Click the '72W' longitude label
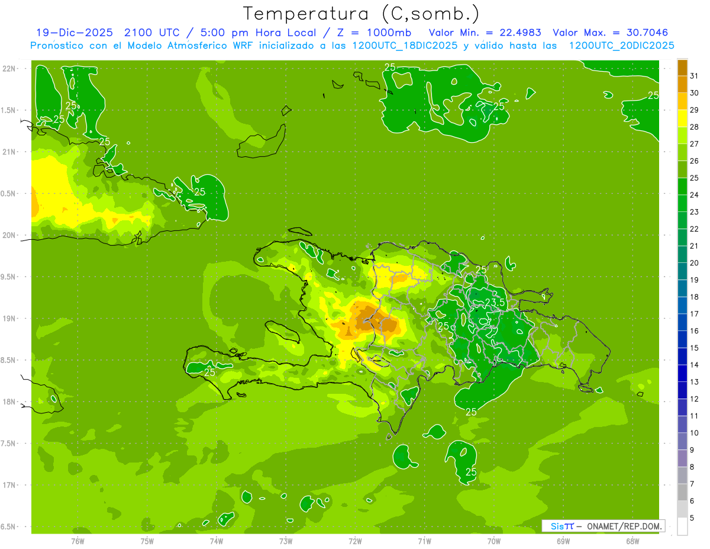710x549 pixels. click(x=355, y=541)
